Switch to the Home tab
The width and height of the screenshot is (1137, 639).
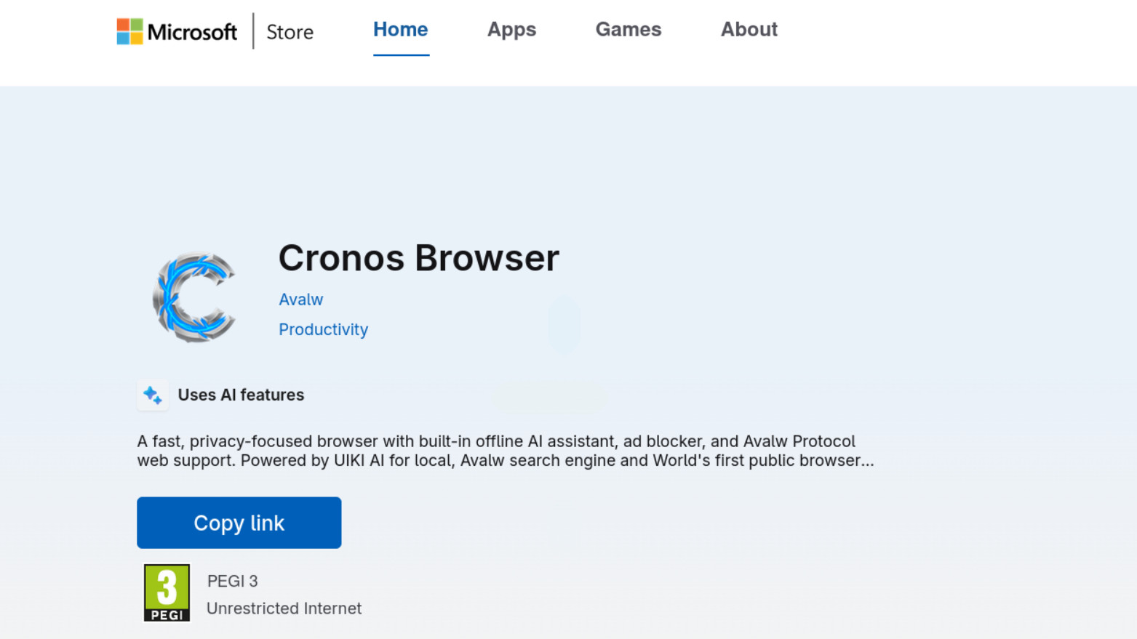coord(401,30)
